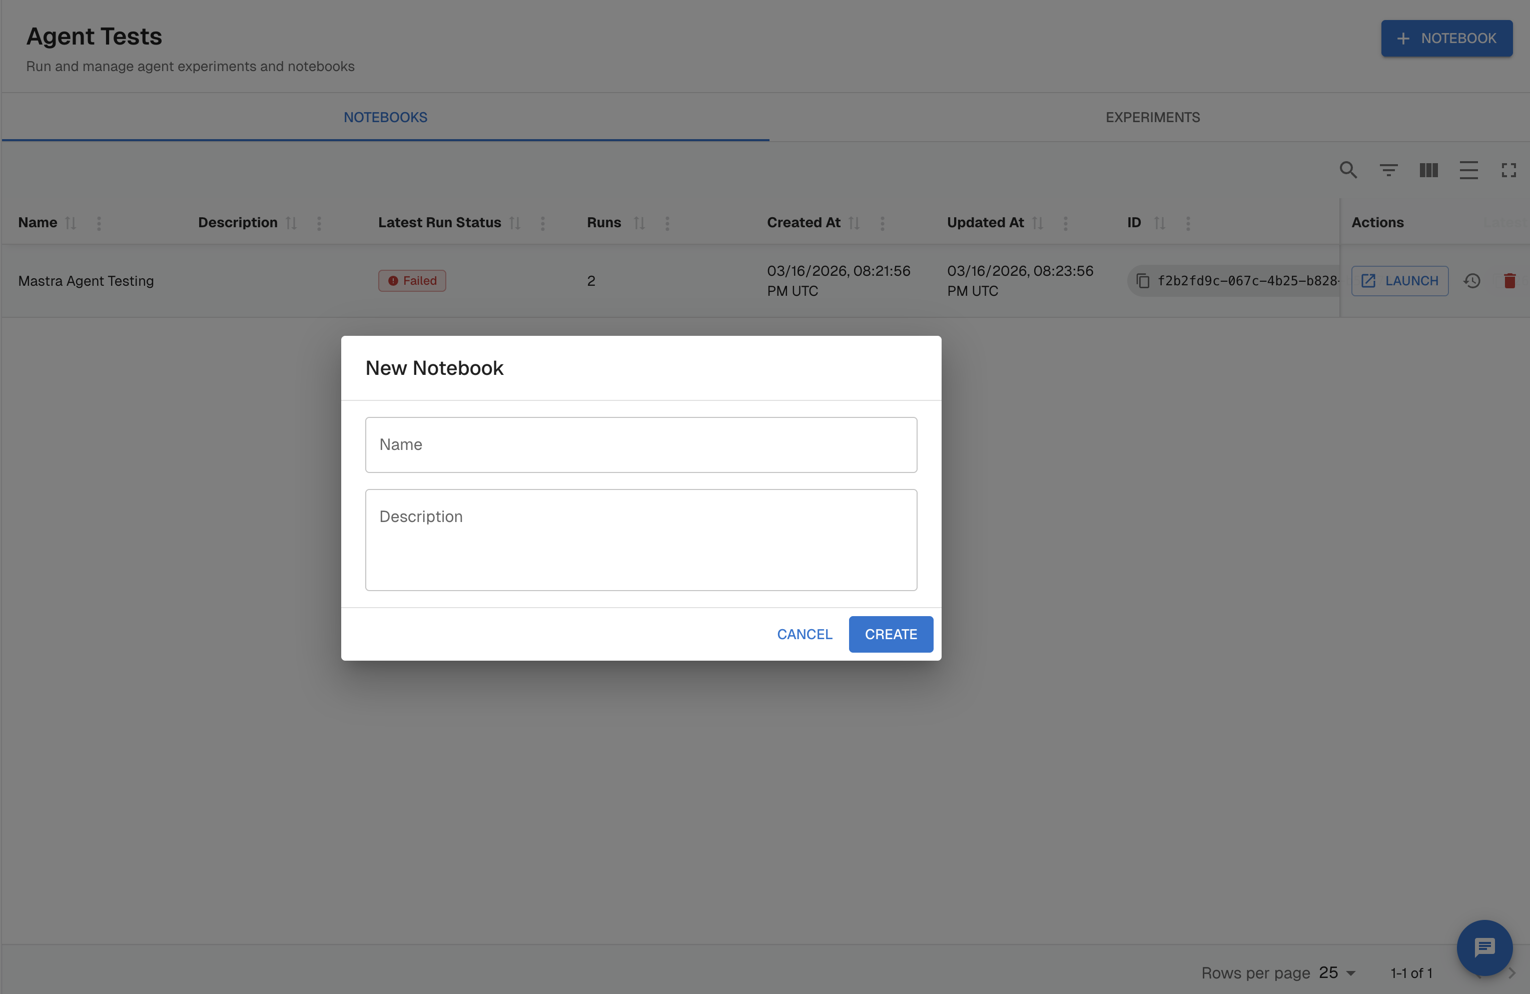Open Rows per page dropdown

[x=1337, y=973]
